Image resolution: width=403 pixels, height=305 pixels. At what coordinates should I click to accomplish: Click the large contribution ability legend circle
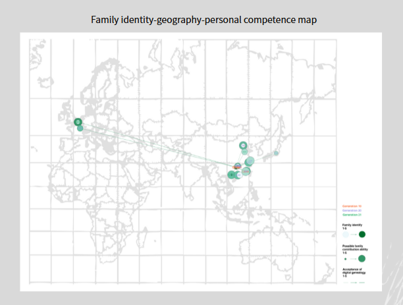(362, 259)
